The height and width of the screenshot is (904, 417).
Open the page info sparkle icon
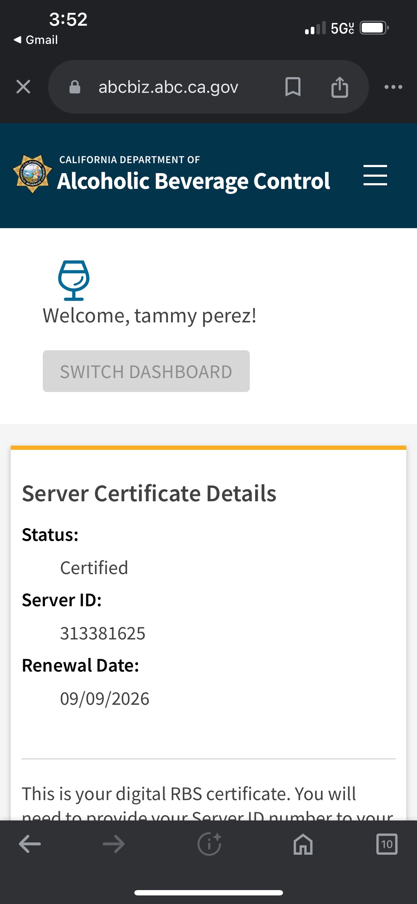[x=209, y=844]
